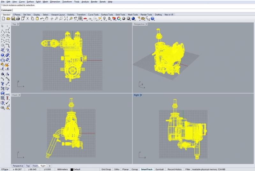Click the Hide objects lightbulb icon
Image resolution: width=255 pixels, height=171 pixels.
(105, 19)
